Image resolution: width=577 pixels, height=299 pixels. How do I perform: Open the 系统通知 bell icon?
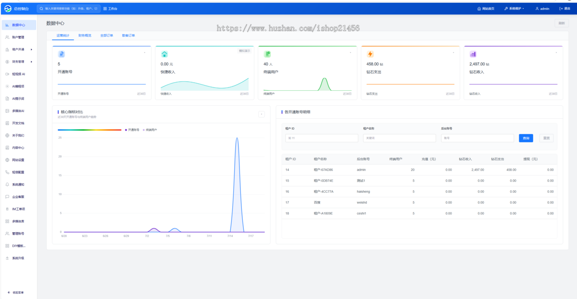[x=7, y=185]
